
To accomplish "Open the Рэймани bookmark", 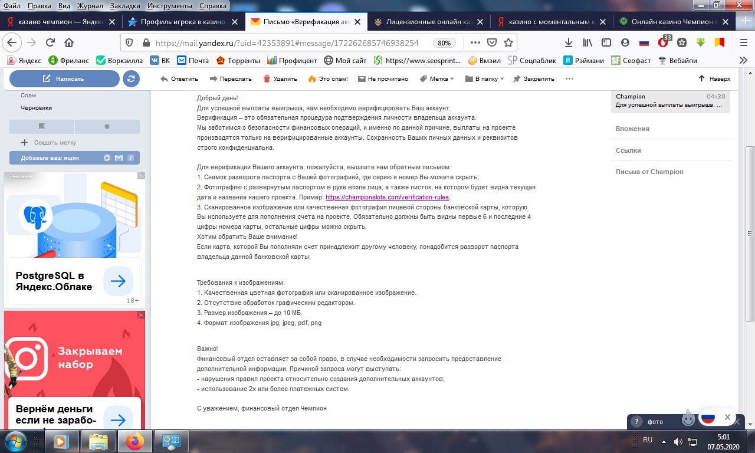I will pos(583,60).
